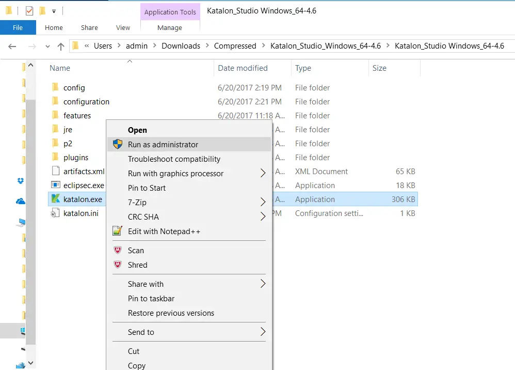Screen dimensions: 515x370
Task: Click the shield icon beside Run as administrator
Action: [118, 144]
